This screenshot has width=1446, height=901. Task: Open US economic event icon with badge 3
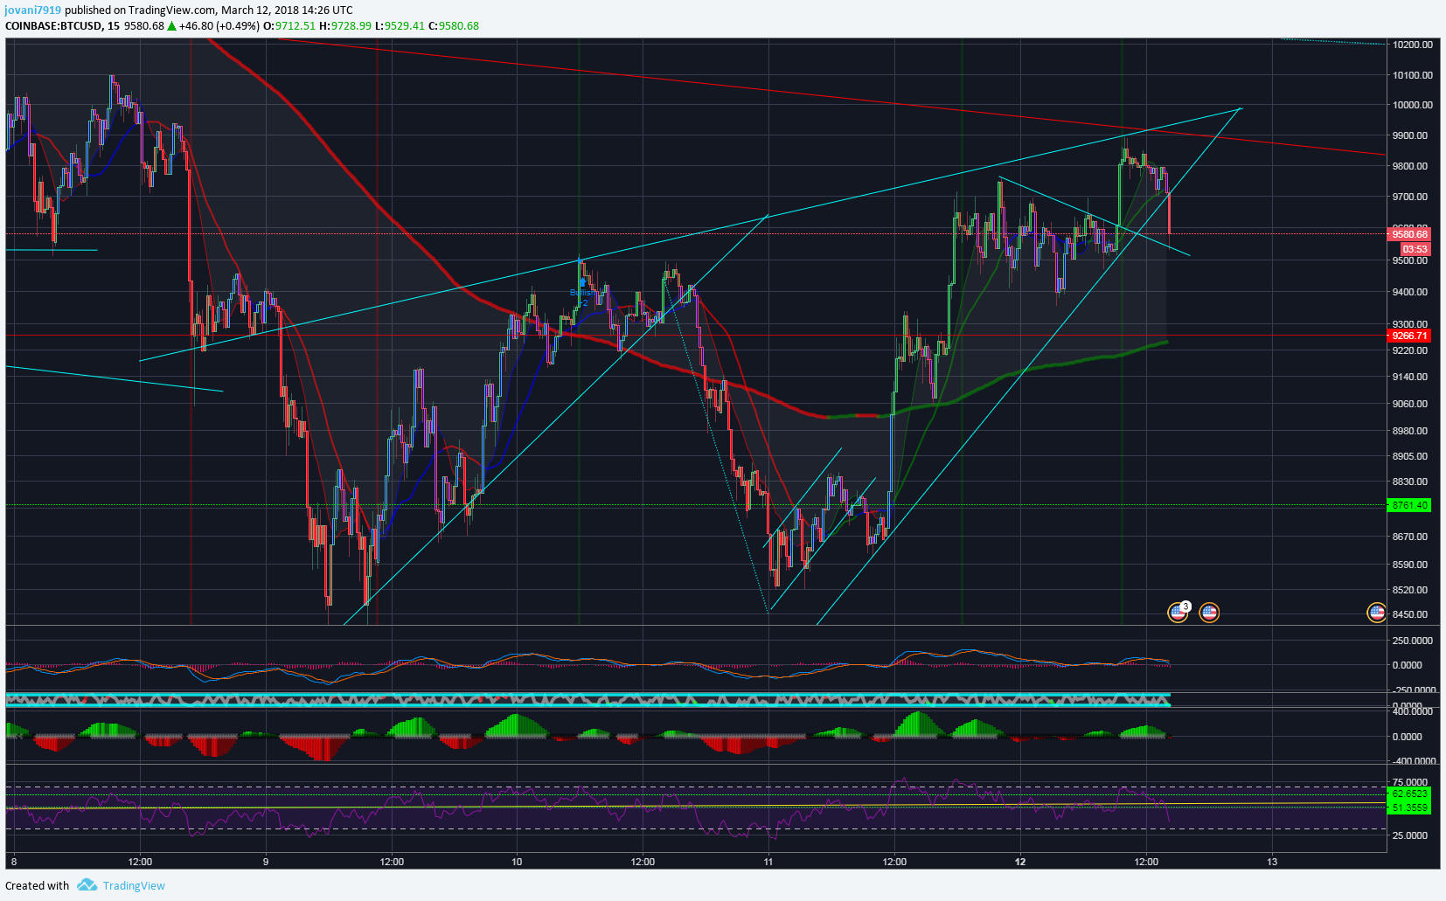(1178, 612)
